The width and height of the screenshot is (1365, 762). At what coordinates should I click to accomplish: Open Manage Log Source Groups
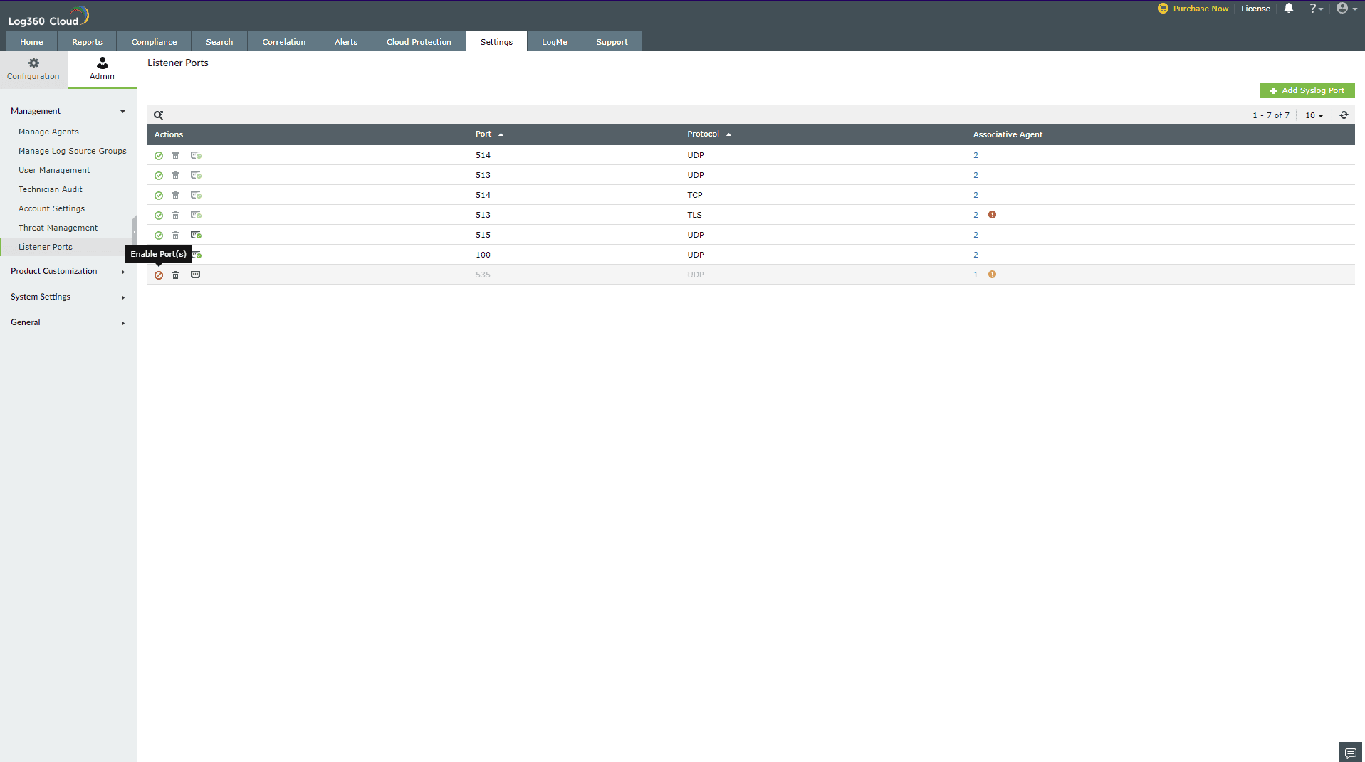pos(73,151)
